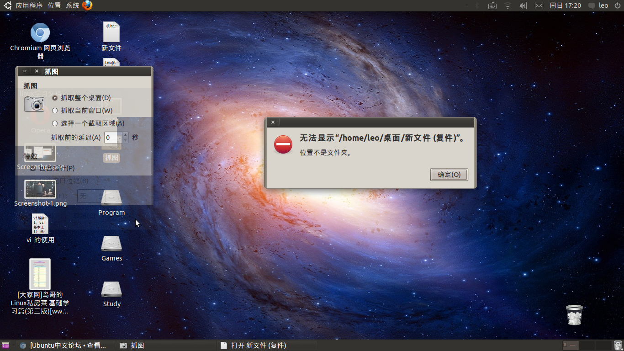Open the chat status bubble icon
624x351 pixels.
[592, 6]
